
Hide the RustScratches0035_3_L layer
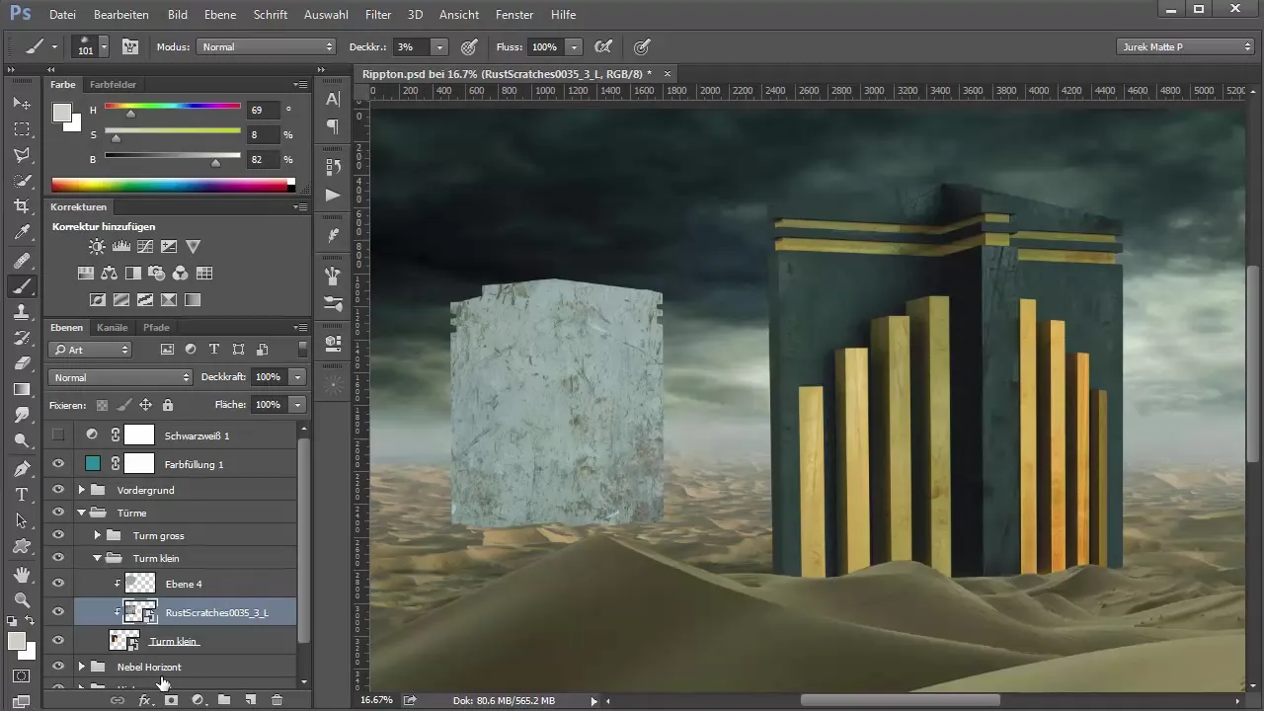click(58, 612)
